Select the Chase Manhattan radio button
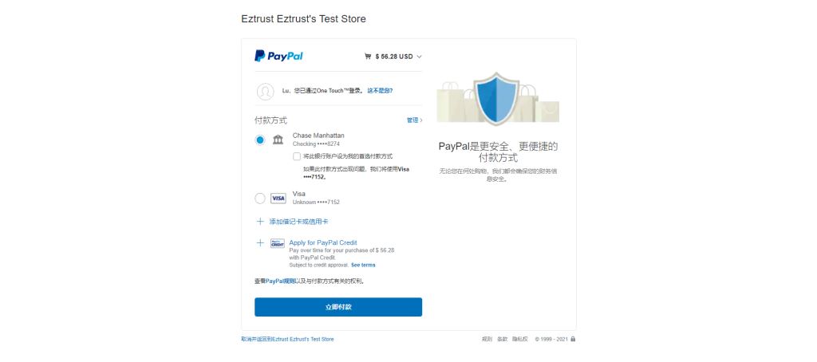This screenshot has height=362, width=817. click(260, 140)
